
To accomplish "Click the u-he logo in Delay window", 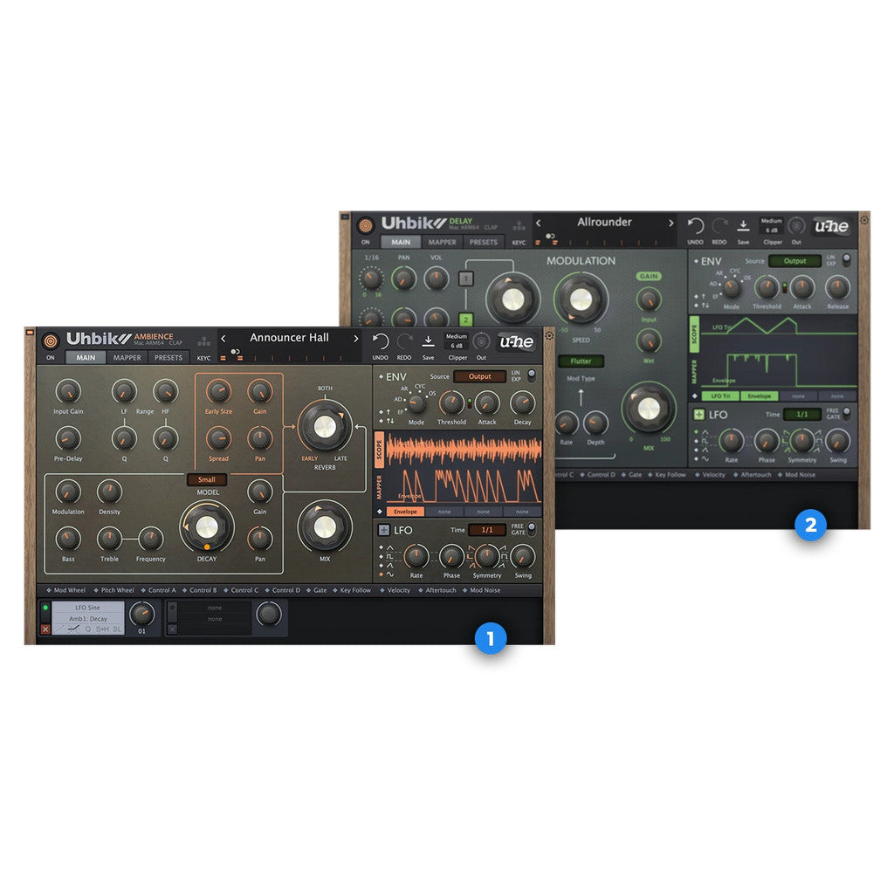I will 831,226.
